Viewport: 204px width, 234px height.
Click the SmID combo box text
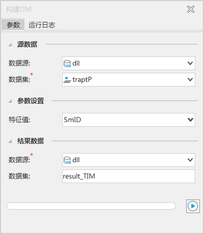pyautogui.click(x=72, y=120)
